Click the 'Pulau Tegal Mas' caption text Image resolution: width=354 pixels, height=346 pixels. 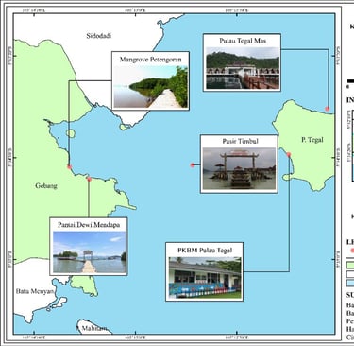(x=243, y=41)
